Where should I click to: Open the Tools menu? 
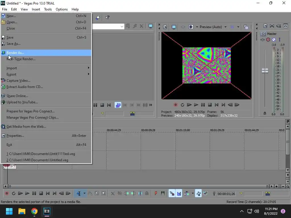point(48,9)
